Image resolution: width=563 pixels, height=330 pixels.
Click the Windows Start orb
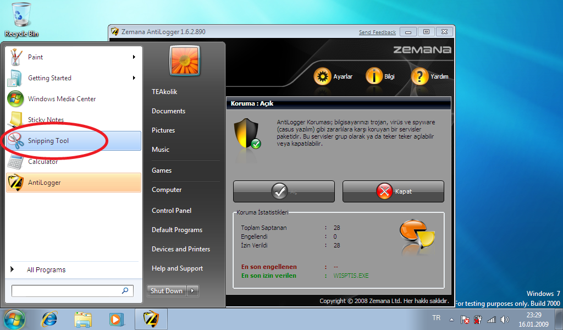(x=14, y=319)
